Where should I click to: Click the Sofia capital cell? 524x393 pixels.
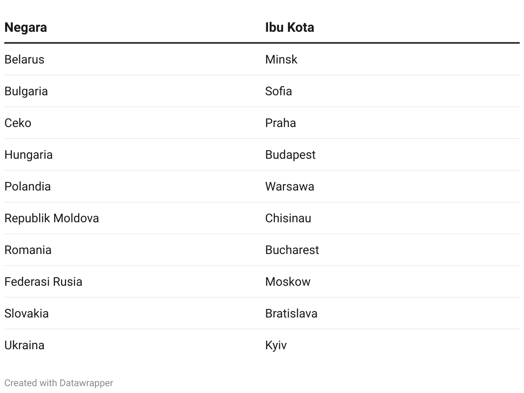pos(279,91)
